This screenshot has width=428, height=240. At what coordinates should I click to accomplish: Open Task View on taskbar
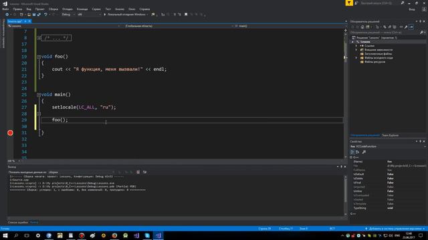pyautogui.click(x=27, y=235)
